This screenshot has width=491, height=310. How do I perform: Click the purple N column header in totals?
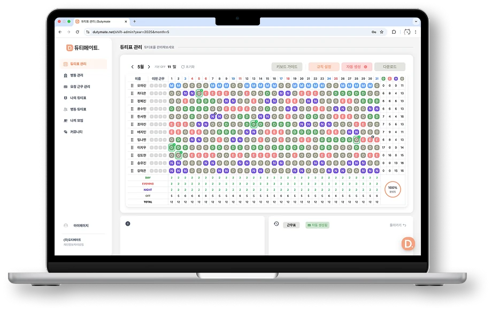[396, 79]
